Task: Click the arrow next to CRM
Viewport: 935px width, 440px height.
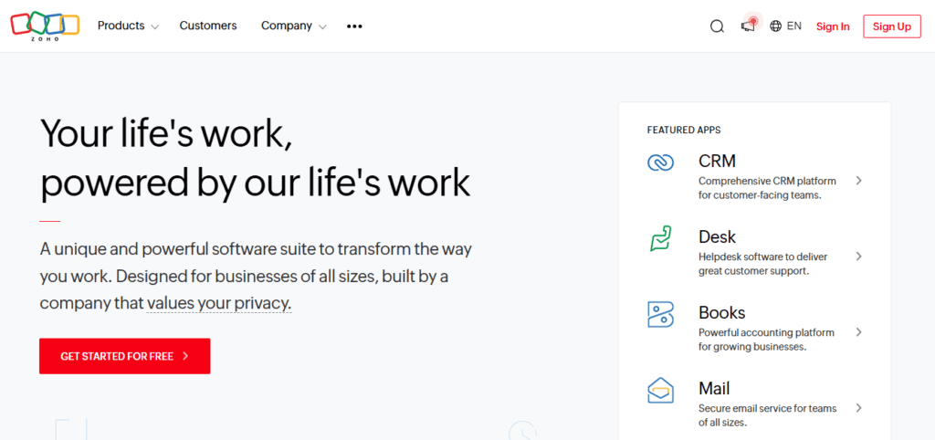Action: (858, 180)
